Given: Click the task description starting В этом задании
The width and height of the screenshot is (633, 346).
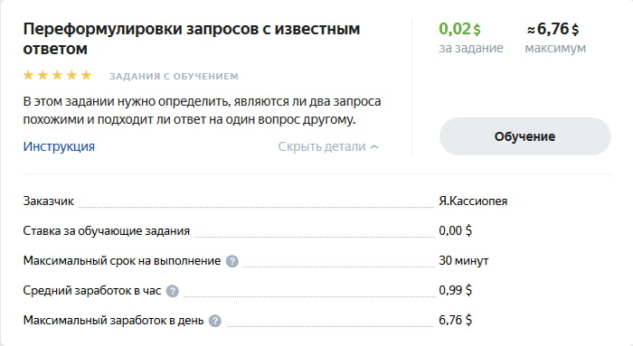Looking at the screenshot, I should [202, 110].
